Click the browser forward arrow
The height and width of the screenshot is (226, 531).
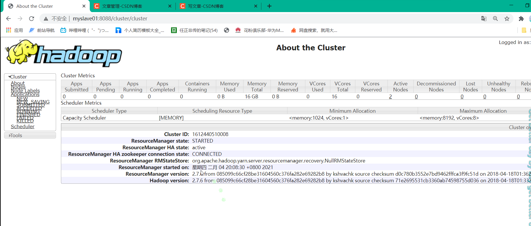[x=20, y=19]
